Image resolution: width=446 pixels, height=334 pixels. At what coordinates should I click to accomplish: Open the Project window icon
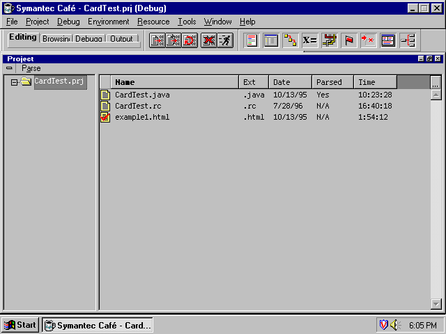coord(271,40)
